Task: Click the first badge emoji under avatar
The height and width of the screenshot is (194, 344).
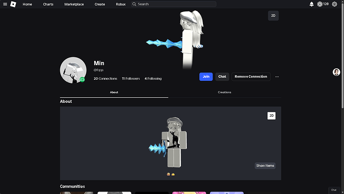Action: (x=169, y=174)
